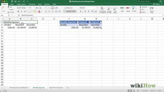Toggle Merge & Center
Image resolution: width=164 pixels, height=92 pixels.
point(70,11)
